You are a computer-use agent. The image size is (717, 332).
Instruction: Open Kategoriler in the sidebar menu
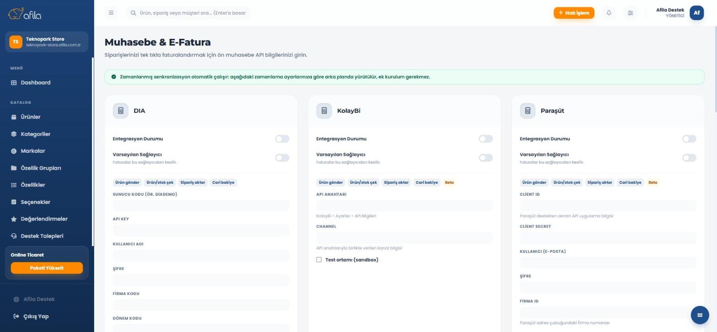click(x=47, y=134)
